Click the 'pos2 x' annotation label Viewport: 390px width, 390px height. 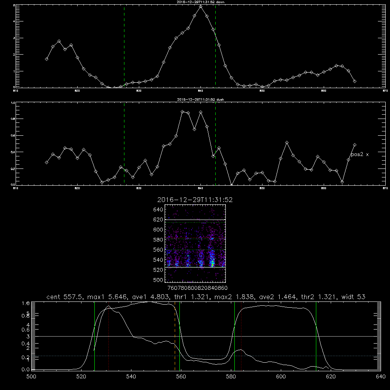pyautogui.click(x=360, y=154)
